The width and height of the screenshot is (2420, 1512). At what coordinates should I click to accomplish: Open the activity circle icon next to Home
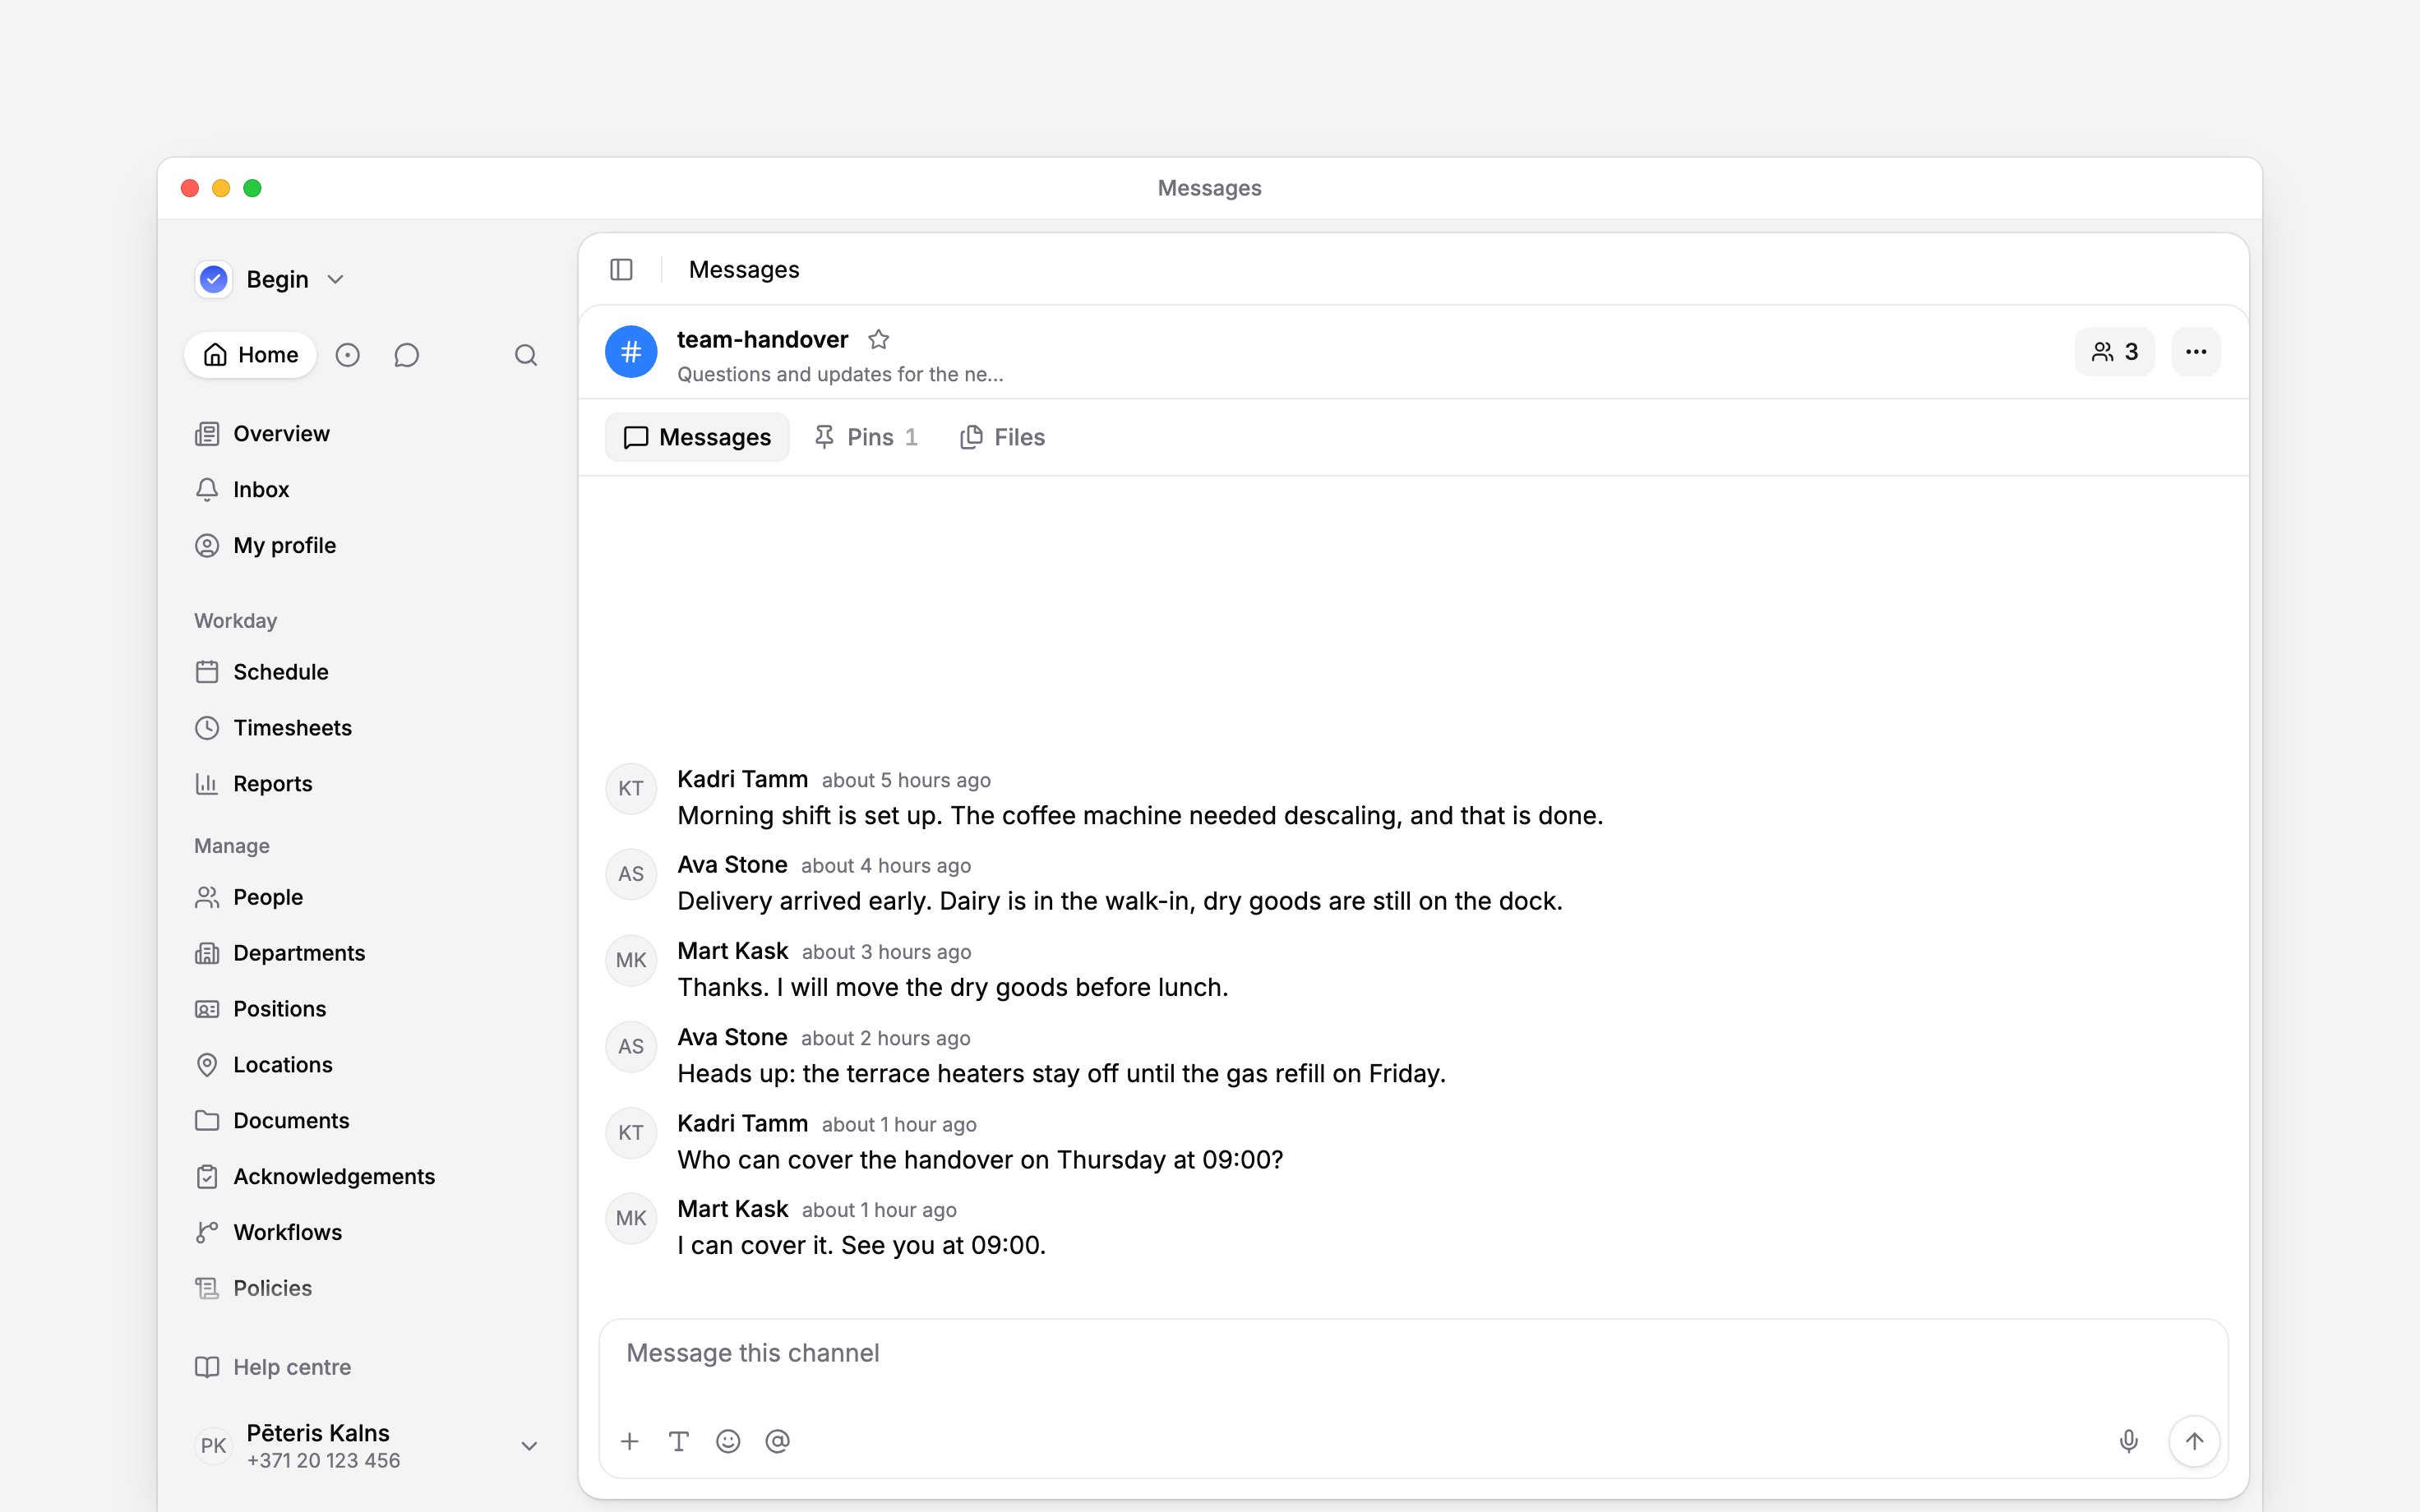[347, 355]
